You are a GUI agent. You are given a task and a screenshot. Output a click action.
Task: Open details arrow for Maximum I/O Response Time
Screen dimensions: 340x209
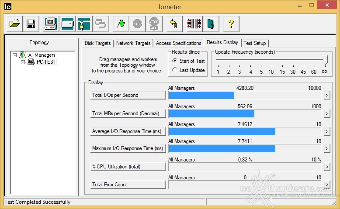pyautogui.click(x=327, y=148)
